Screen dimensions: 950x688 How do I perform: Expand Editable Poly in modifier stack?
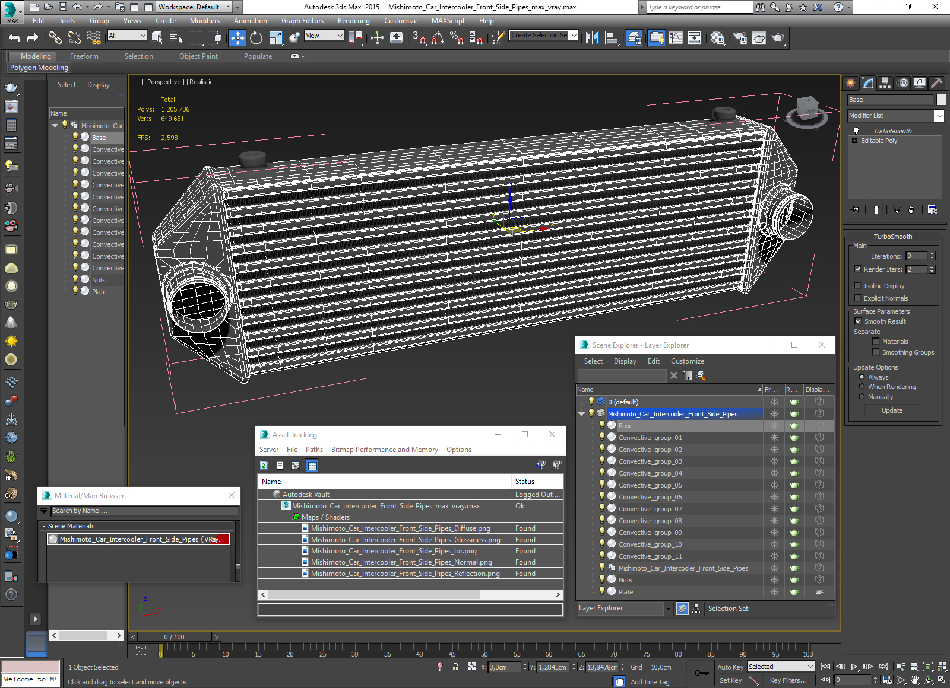(x=855, y=141)
